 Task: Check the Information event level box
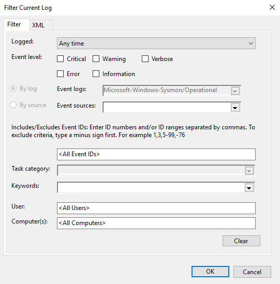(96, 74)
